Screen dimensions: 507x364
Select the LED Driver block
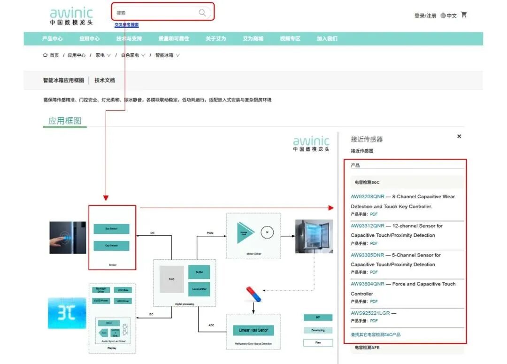point(123,301)
